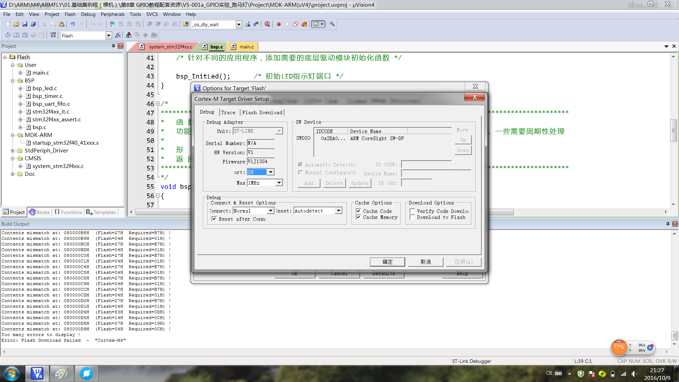Viewport: 679px width, 382px height.
Task: Open the Connect Normal dropdown
Action: 271,211
